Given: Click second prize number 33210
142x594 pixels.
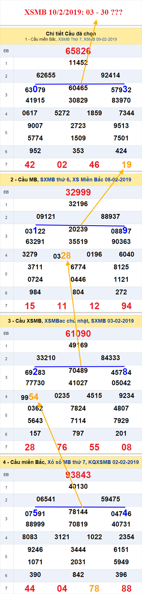Looking at the screenshot, I should click(x=46, y=358).
